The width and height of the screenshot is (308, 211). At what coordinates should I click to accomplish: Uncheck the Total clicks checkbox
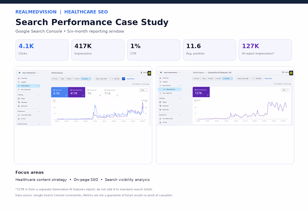coord(54,90)
